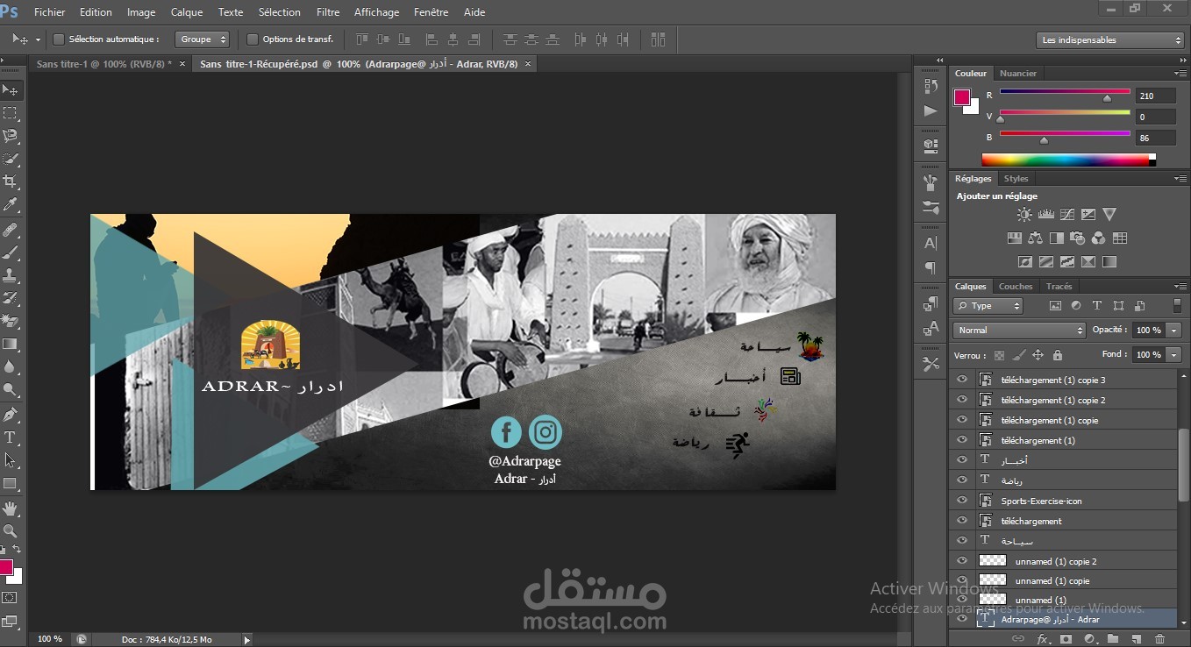Open the Couleur panel options menu
Screen dimensions: 1191x647
click(x=1180, y=74)
